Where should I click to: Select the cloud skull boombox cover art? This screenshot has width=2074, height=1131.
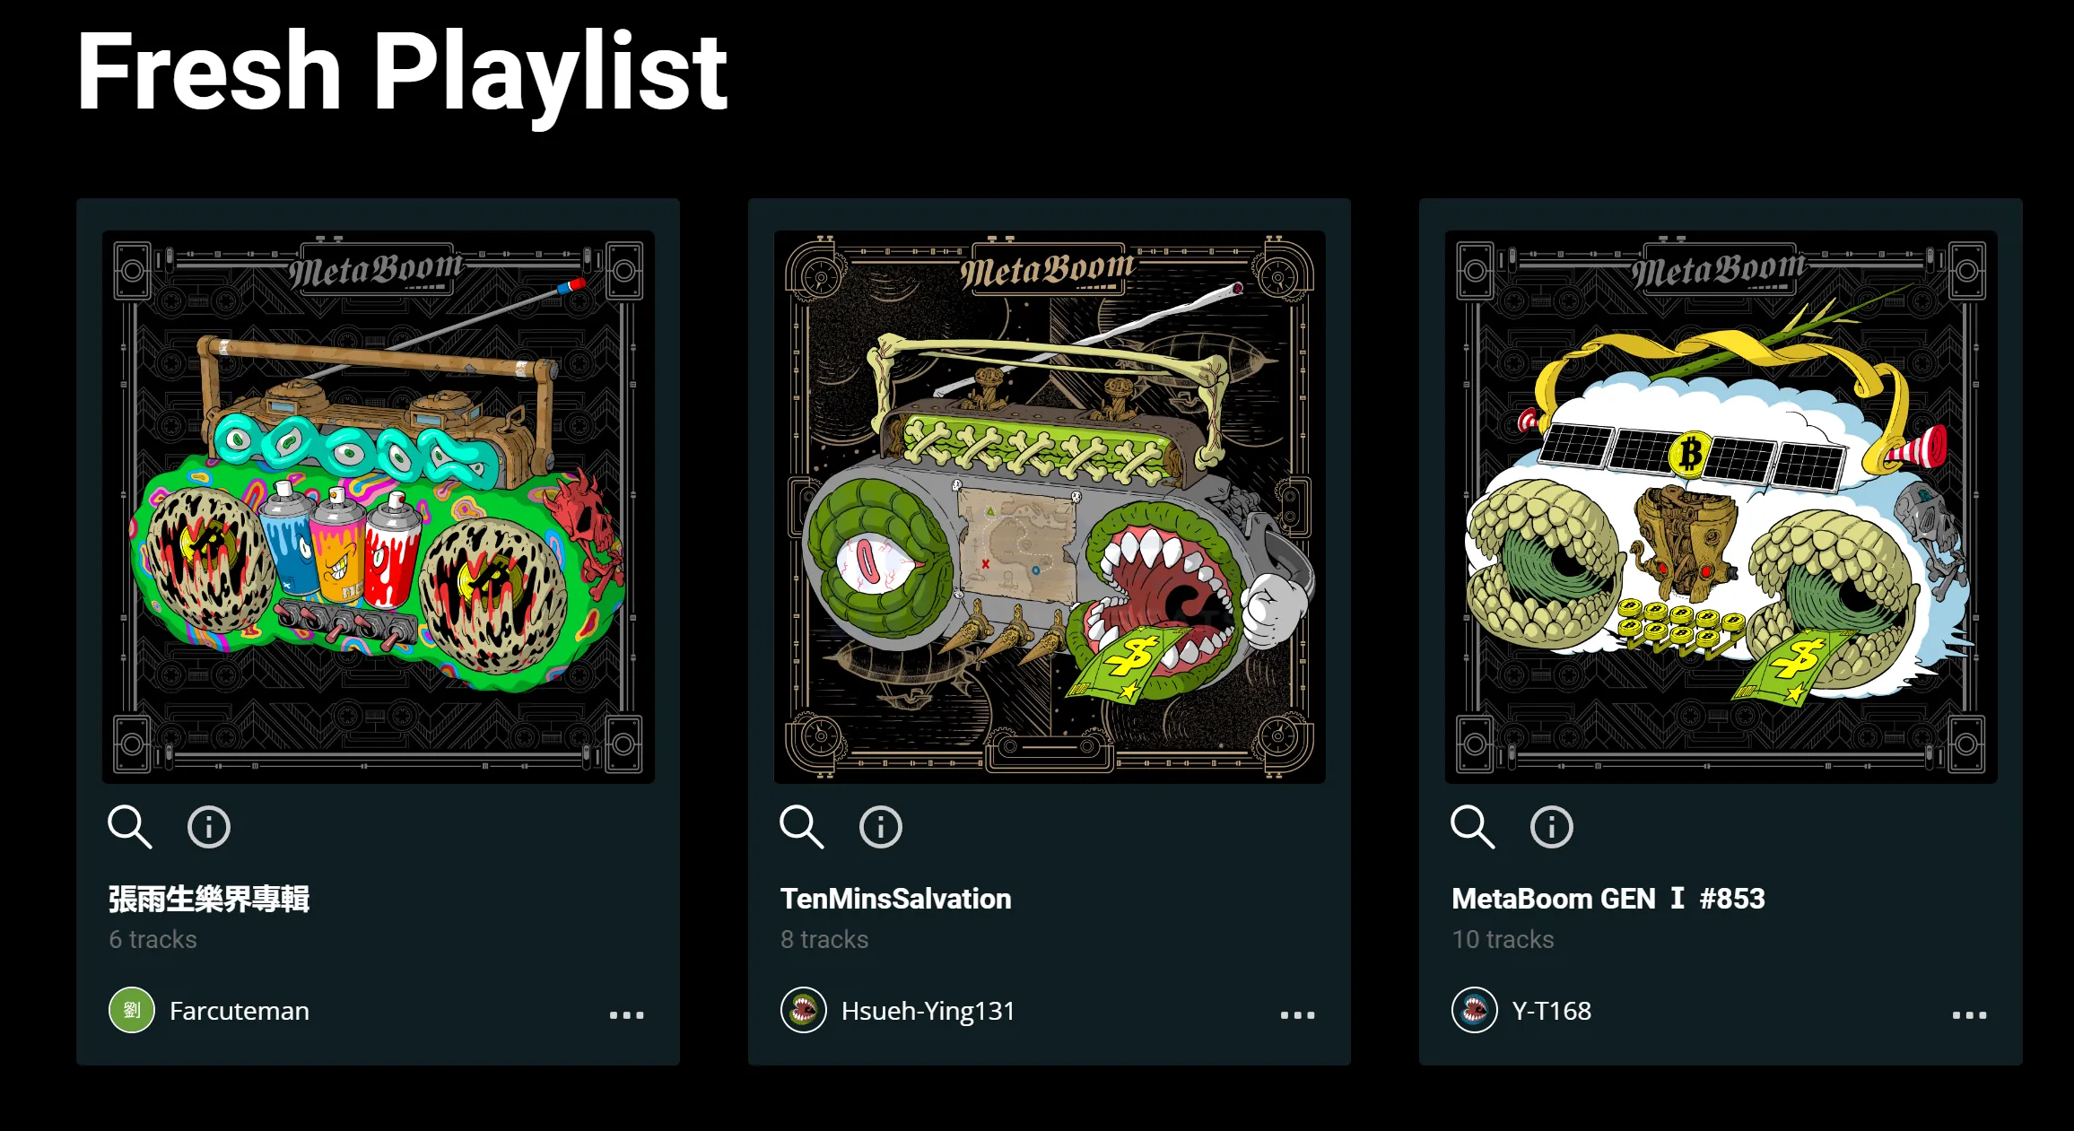pos(1721,507)
